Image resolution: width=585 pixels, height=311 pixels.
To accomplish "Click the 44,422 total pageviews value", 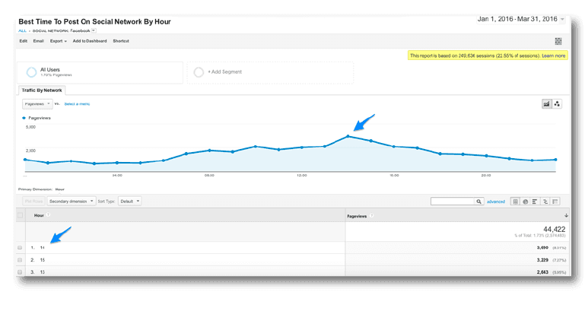I will pyautogui.click(x=554, y=230).
